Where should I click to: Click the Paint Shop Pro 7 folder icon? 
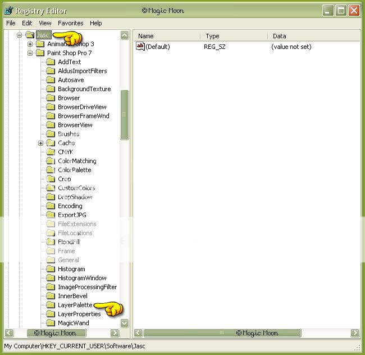pyautogui.click(x=40, y=53)
